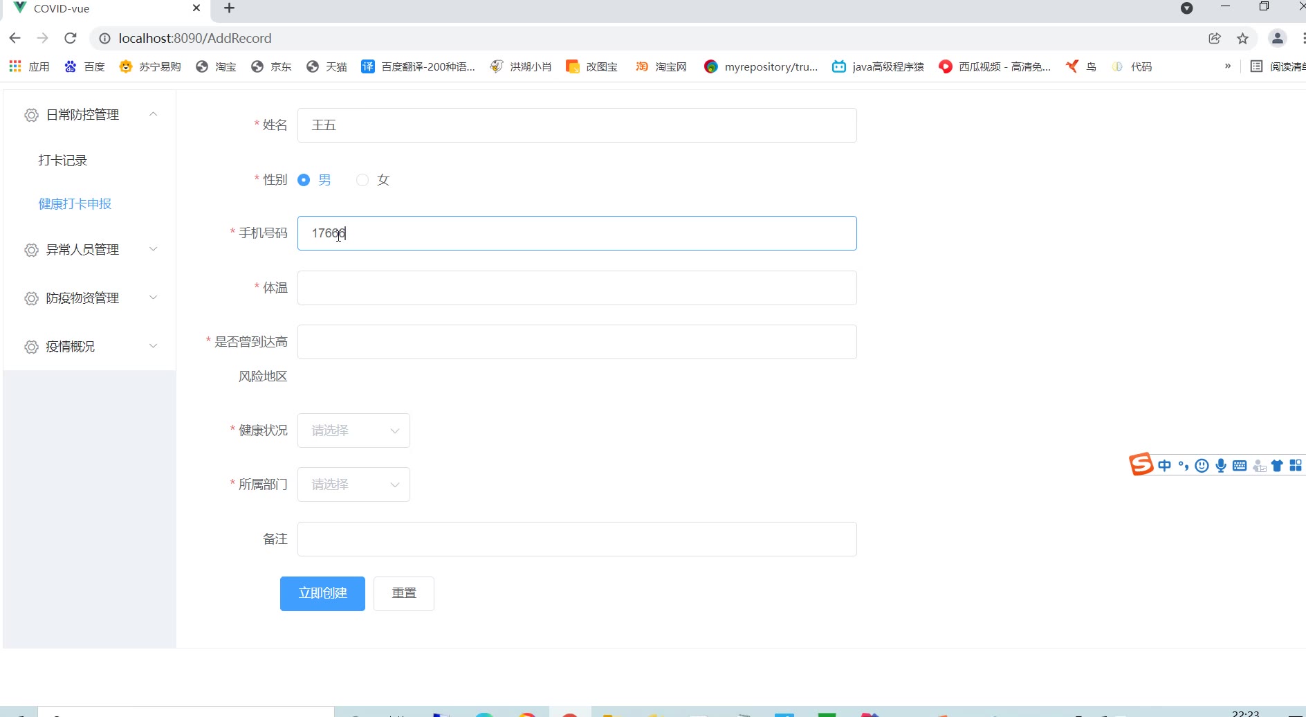Click the Sogou skin shirt icon
The image size is (1306, 717).
pos(1277,466)
